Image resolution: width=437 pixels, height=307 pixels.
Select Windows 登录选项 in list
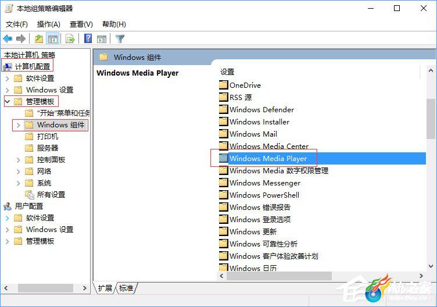pyautogui.click(x=260, y=219)
